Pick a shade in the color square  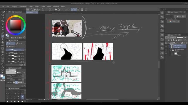(16, 25)
